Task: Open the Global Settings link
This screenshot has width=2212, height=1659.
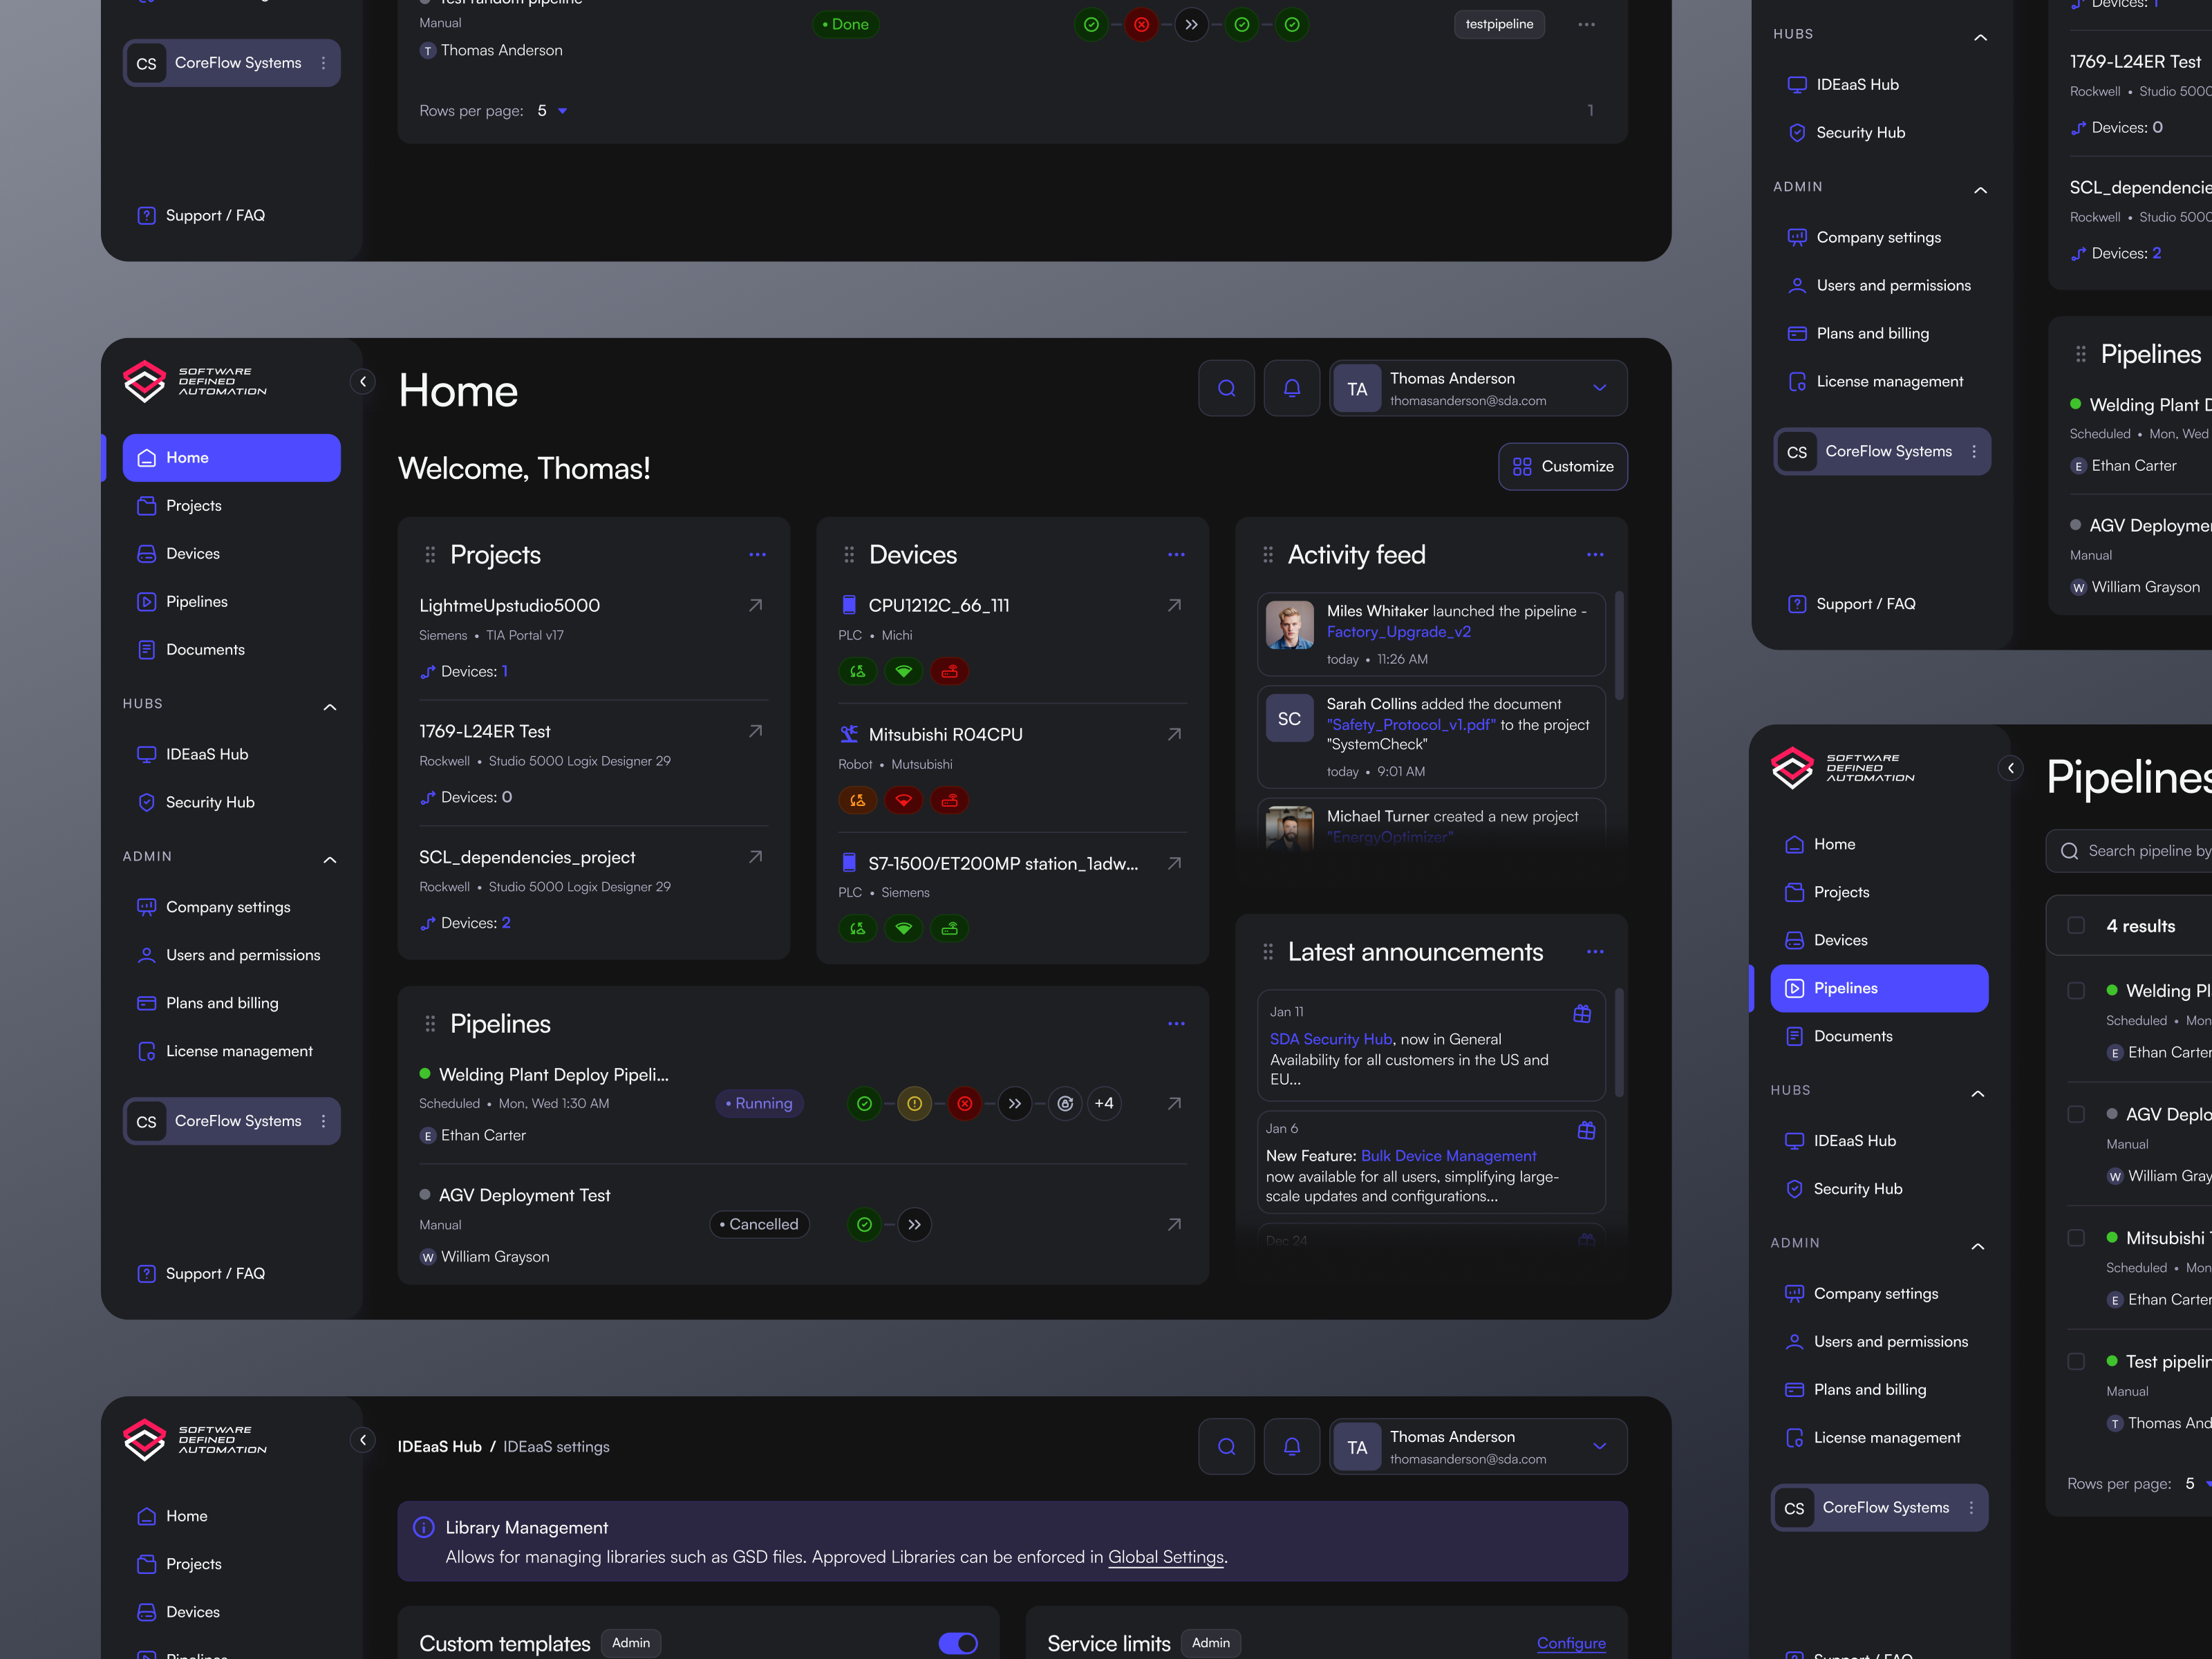Action: (1165, 1557)
